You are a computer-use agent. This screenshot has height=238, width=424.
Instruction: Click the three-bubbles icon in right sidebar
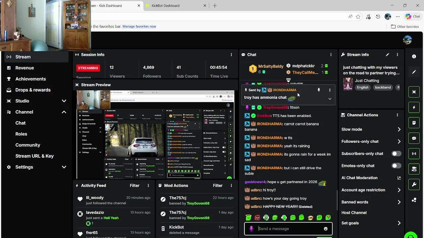(x=414, y=200)
